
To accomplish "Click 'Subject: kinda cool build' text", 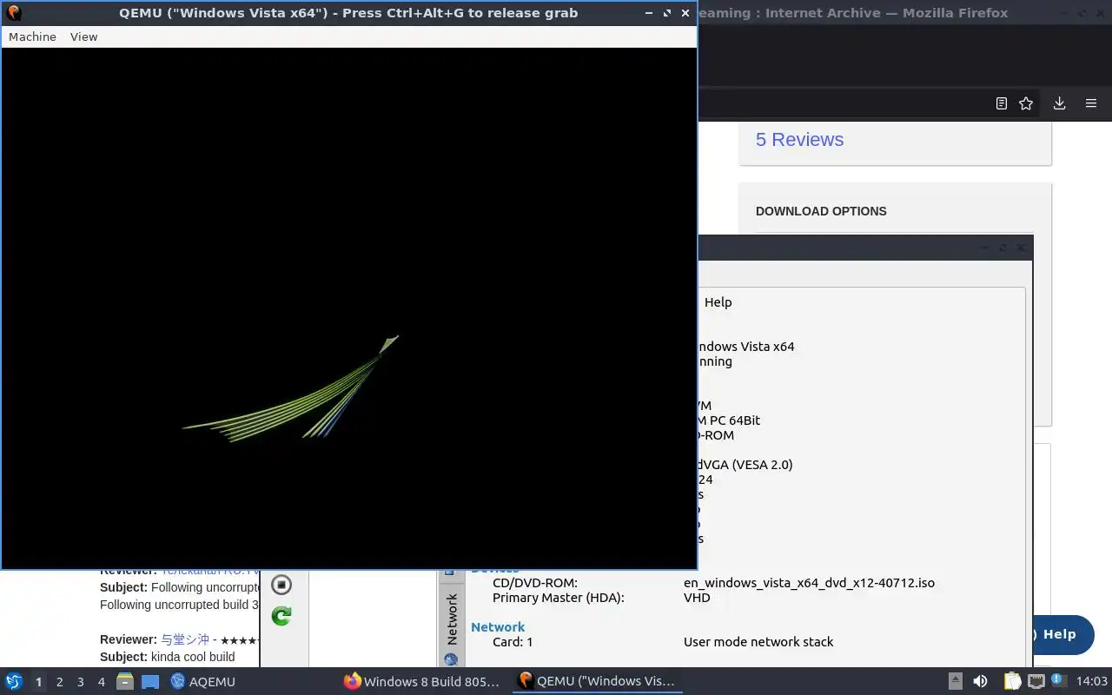I will click(x=168, y=657).
